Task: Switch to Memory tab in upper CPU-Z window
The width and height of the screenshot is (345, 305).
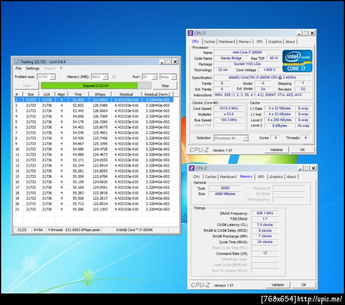Action: pos(245,41)
